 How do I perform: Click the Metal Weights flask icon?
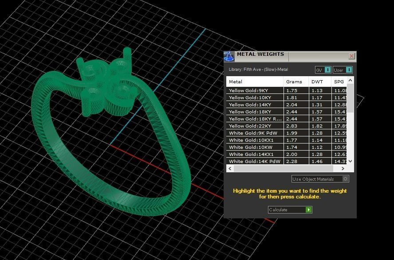click(229, 56)
